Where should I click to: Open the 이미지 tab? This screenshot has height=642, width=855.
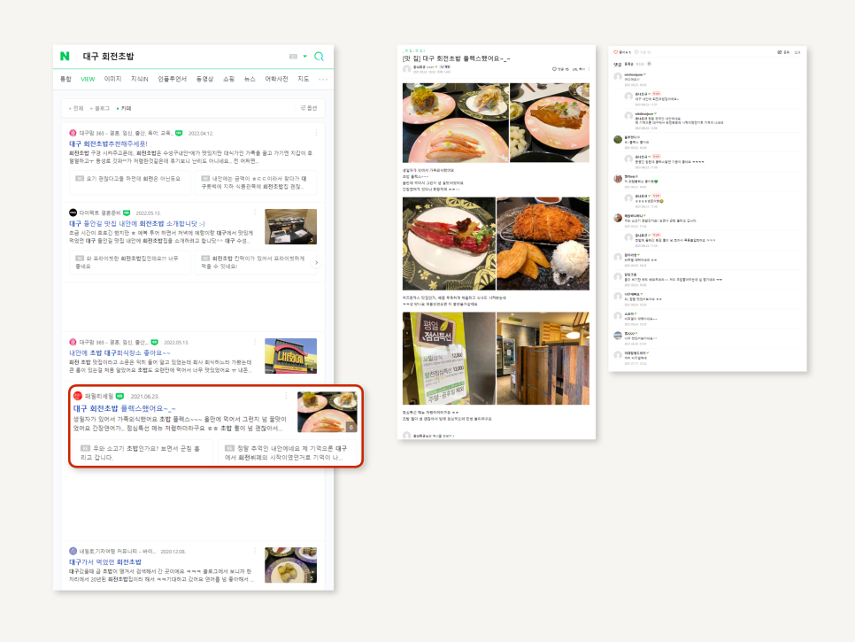(x=113, y=79)
